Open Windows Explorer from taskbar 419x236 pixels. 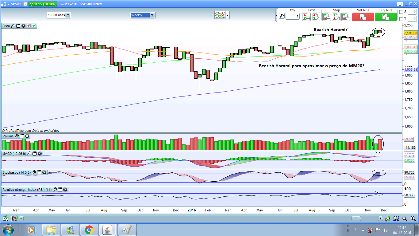point(51,230)
